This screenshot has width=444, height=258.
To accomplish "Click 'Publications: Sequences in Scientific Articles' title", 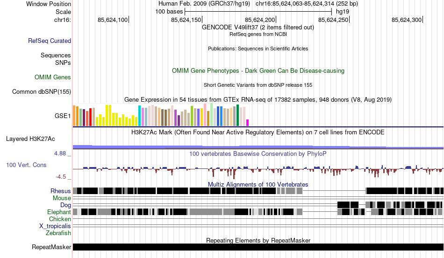I will [258, 49].
